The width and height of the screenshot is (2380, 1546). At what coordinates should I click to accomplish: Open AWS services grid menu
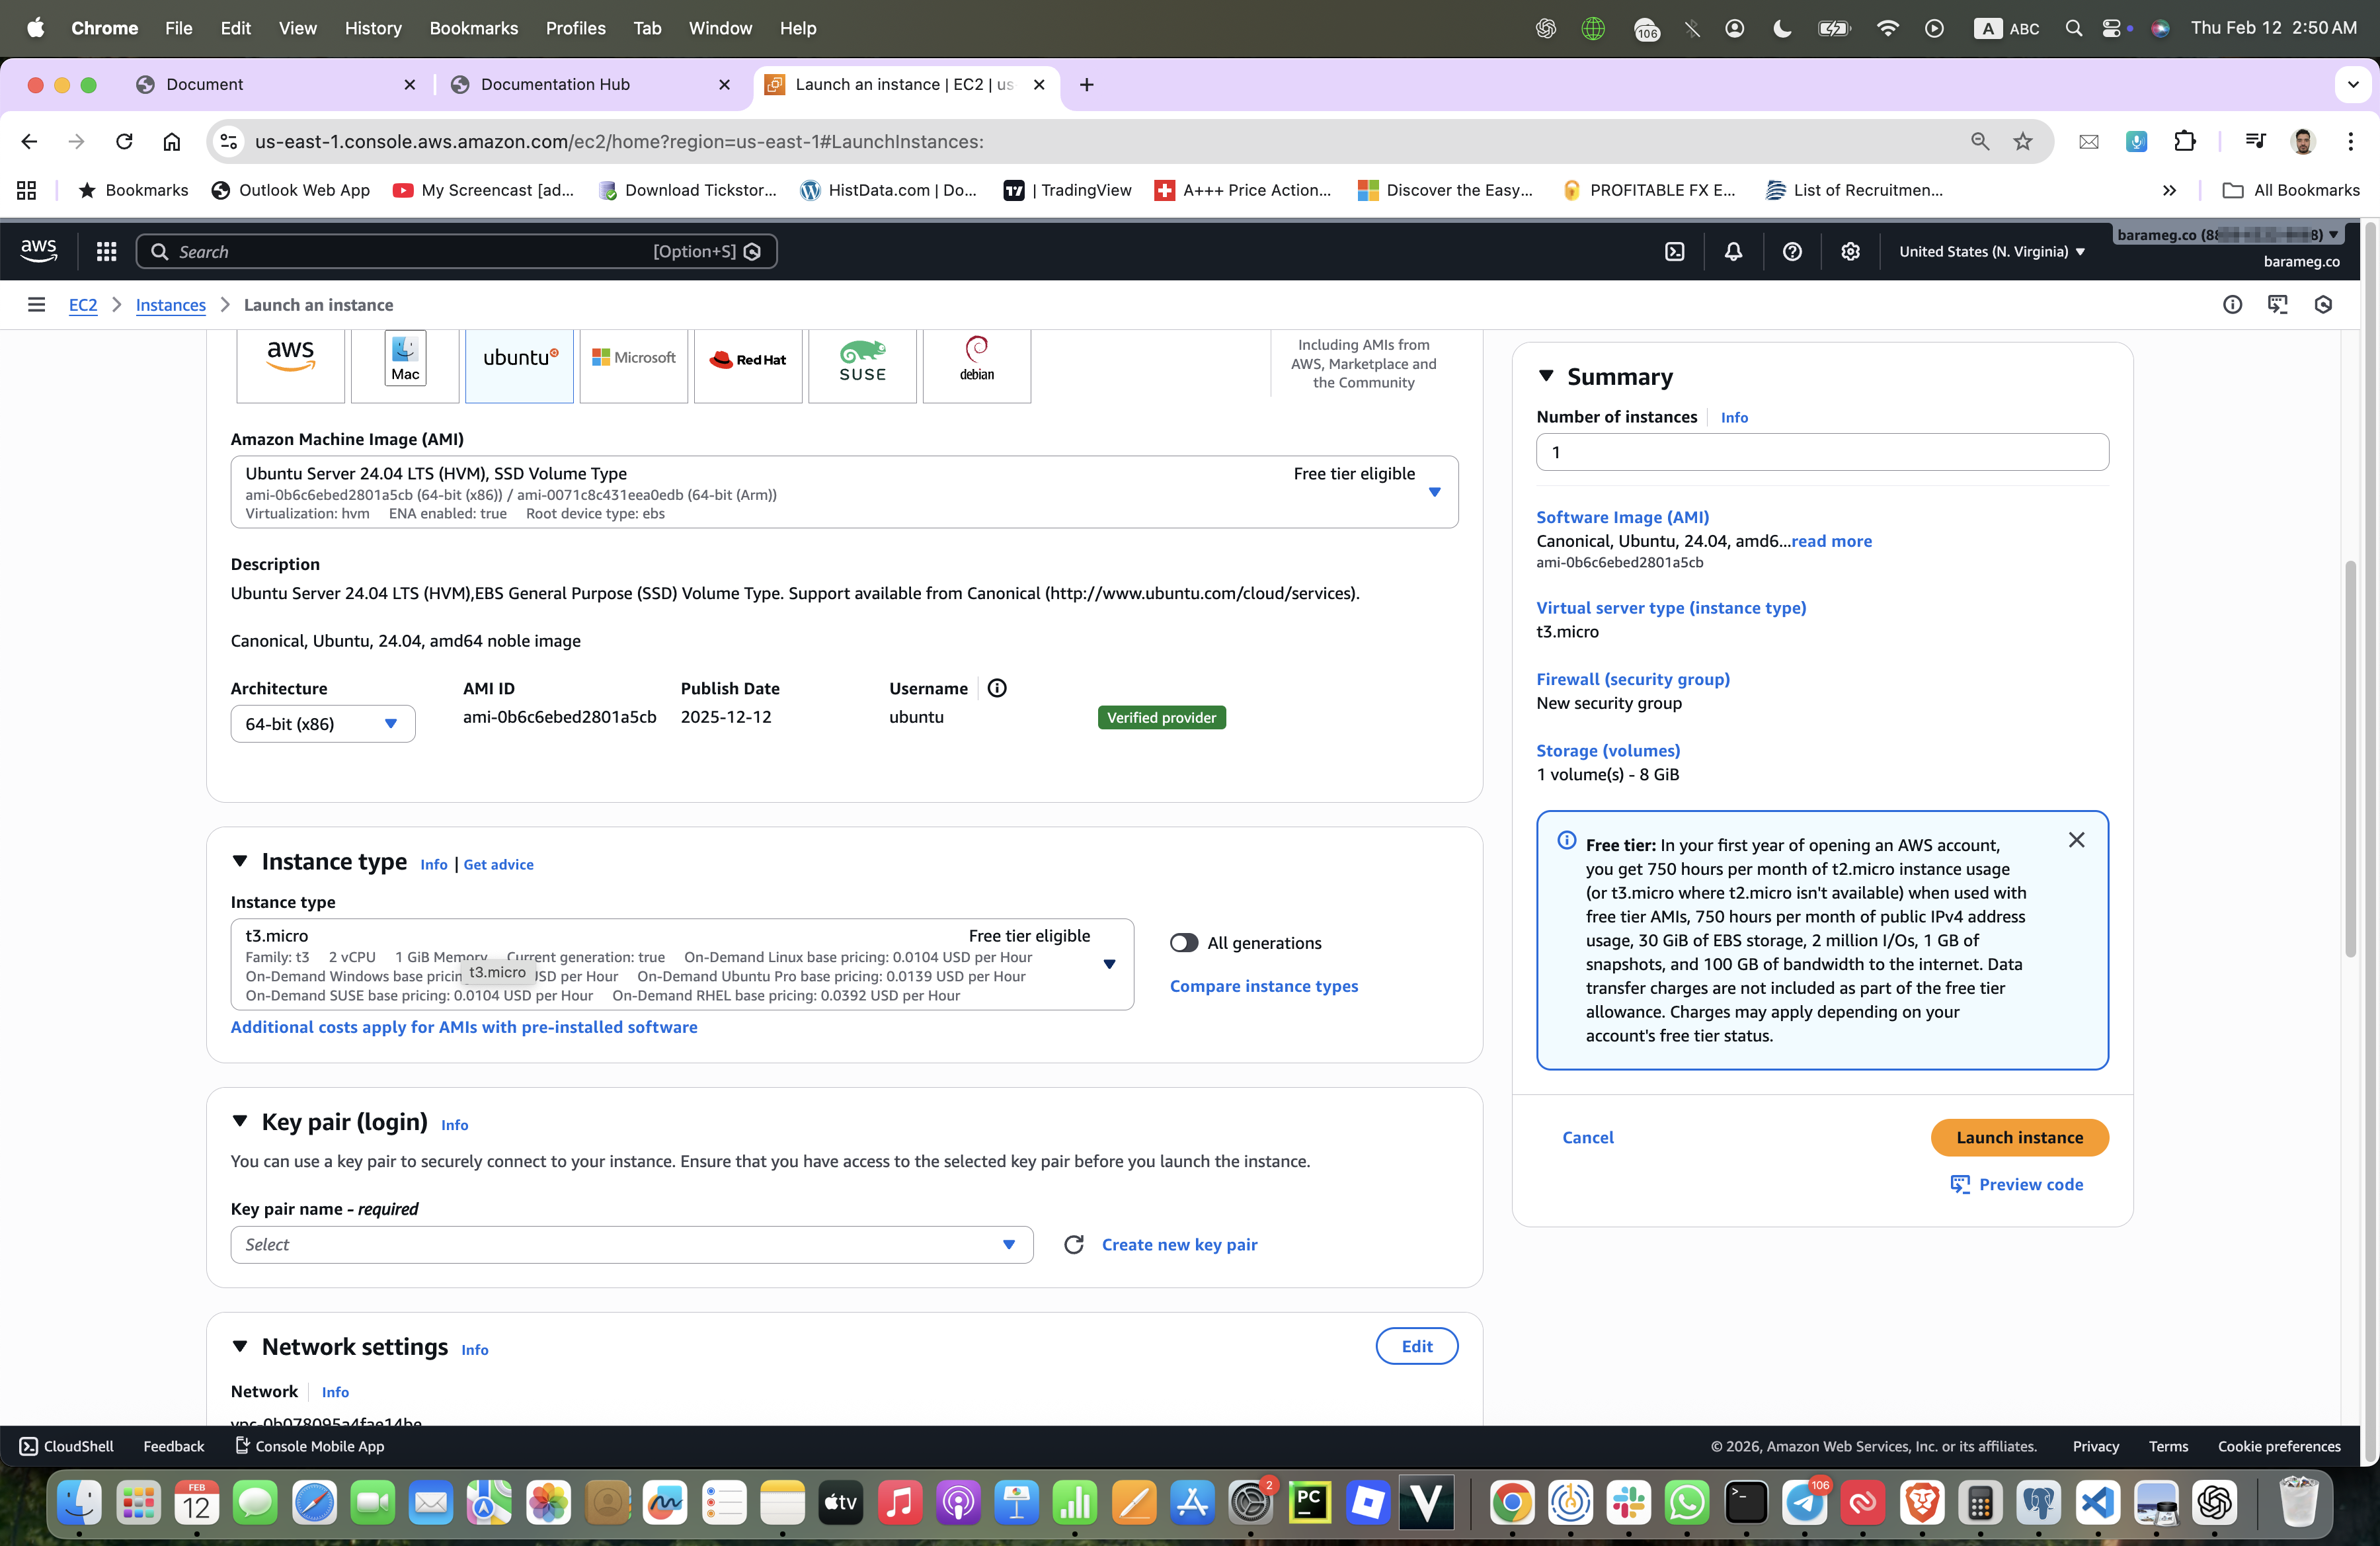[x=106, y=252]
